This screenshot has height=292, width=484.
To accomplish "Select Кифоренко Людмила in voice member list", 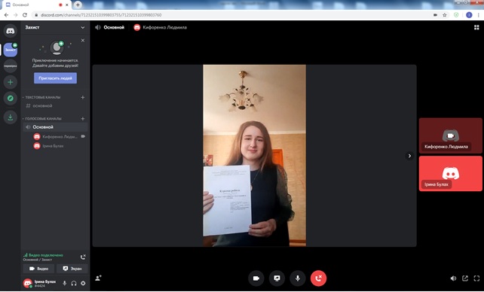I will [x=60, y=136].
